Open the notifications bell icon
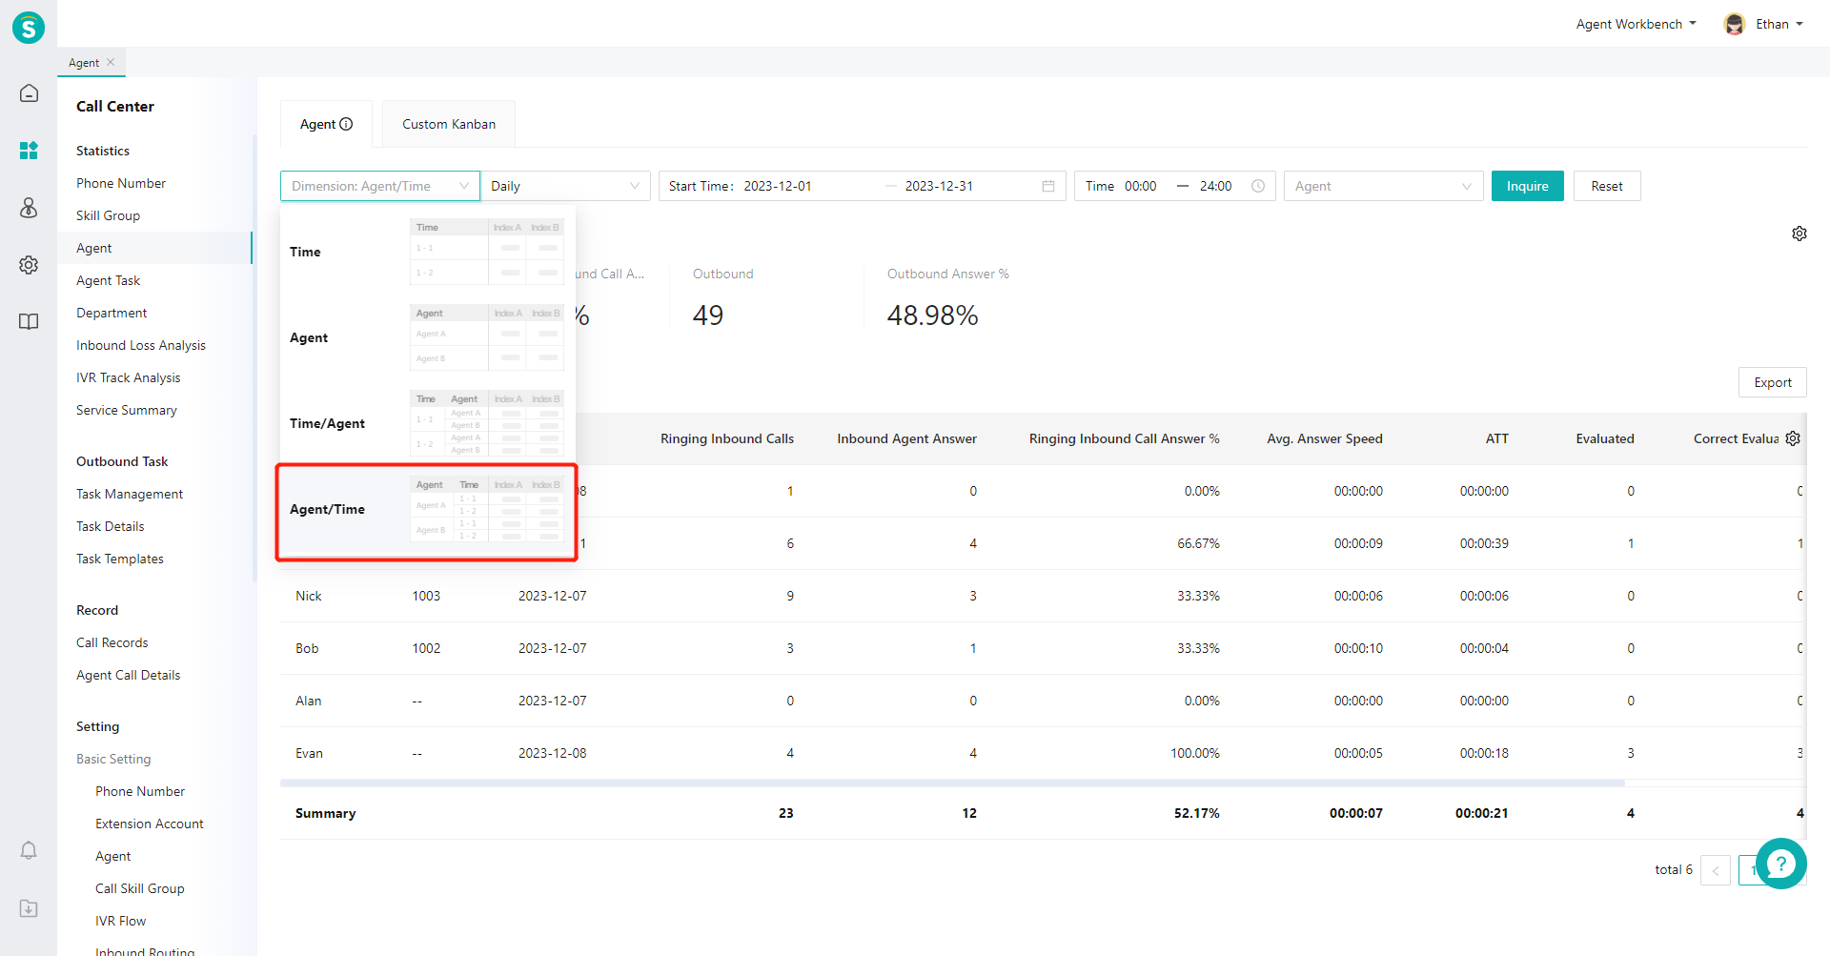 tap(29, 850)
